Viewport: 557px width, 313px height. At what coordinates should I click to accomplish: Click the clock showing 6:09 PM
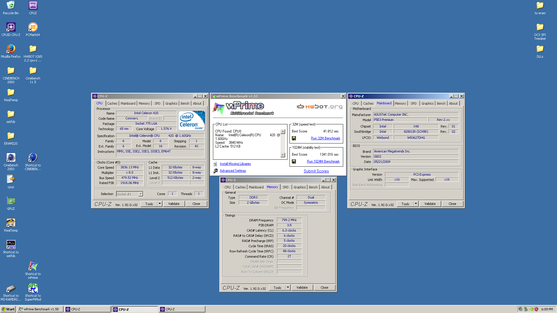pos(547,309)
